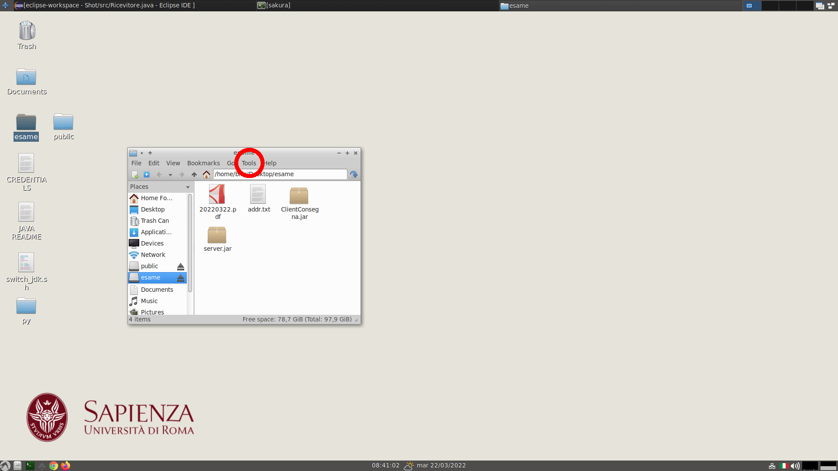
Task: Open the navigation history dropdown arrow
Action: (x=170, y=175)
